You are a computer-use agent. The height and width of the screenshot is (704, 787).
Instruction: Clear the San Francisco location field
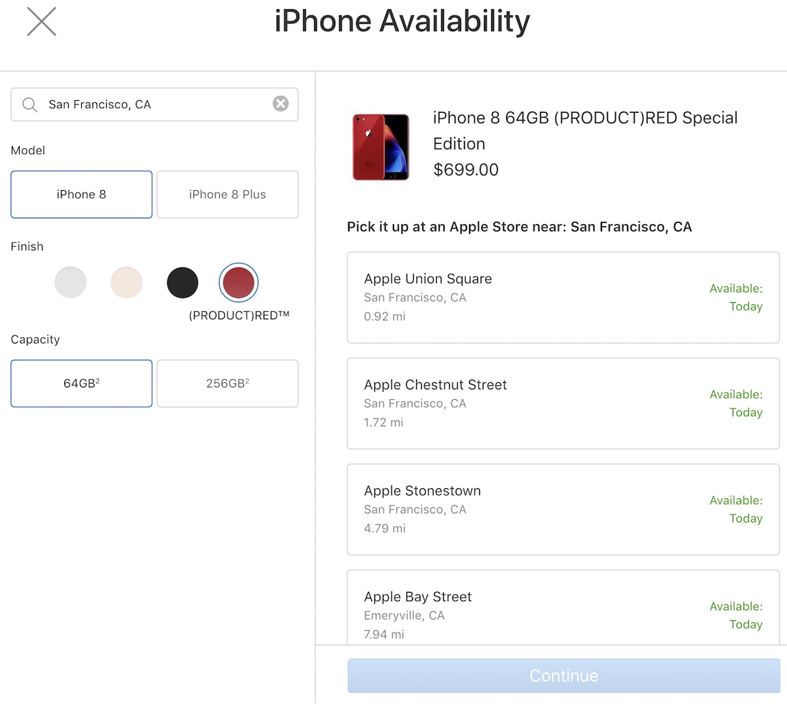(281, 104)
